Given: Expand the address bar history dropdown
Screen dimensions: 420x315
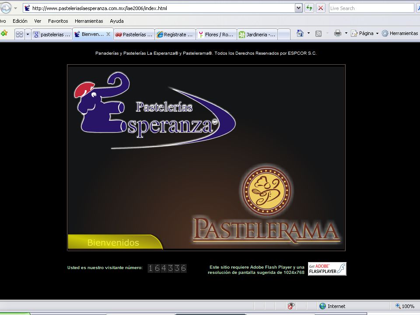Looking at the screenshot, I should (x=298, y=8).
